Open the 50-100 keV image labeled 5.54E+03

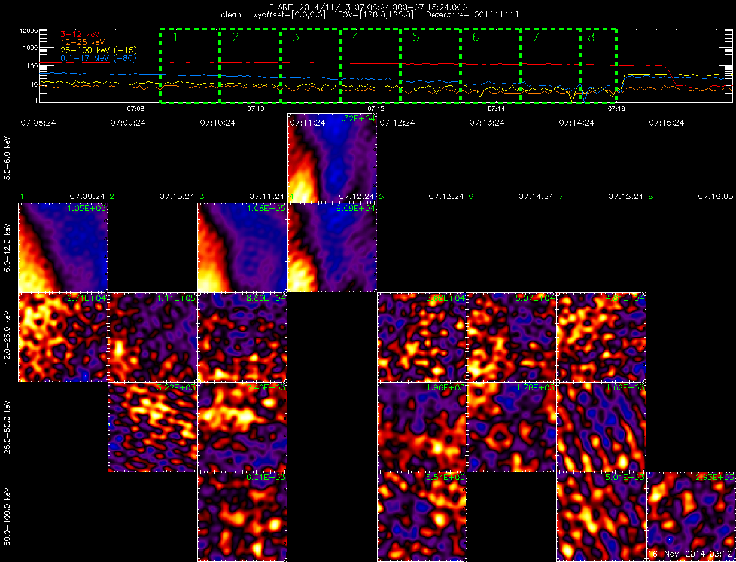click(422, 517)
